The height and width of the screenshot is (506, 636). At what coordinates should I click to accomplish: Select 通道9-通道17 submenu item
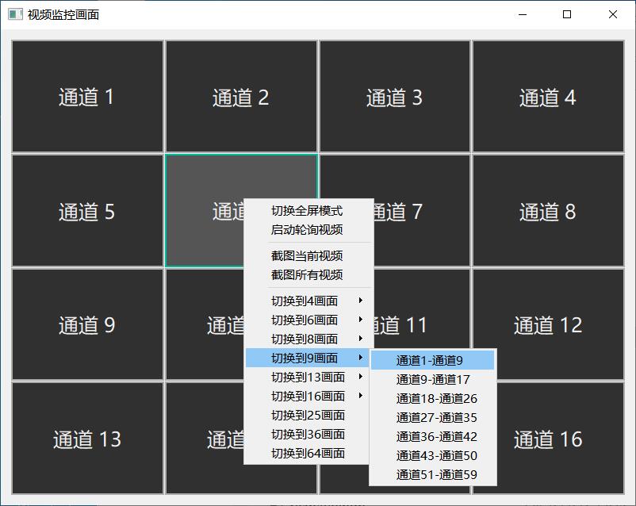pos(432,380)
